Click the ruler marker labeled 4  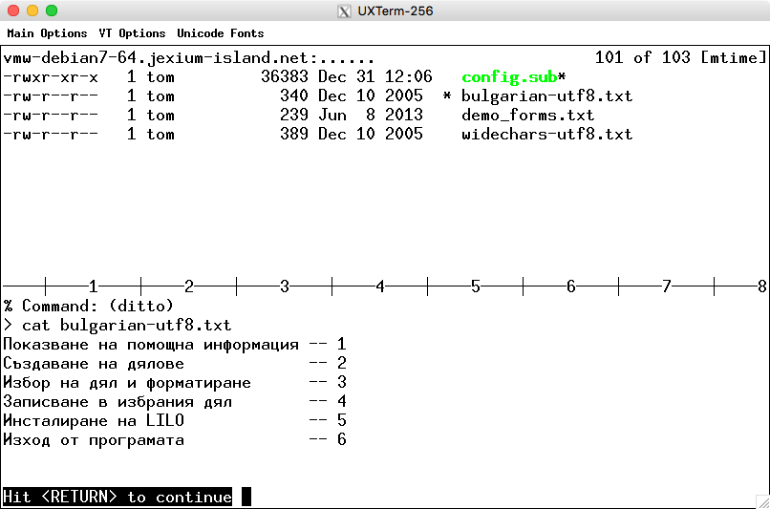pyautogui.click(x=380, y=286)
